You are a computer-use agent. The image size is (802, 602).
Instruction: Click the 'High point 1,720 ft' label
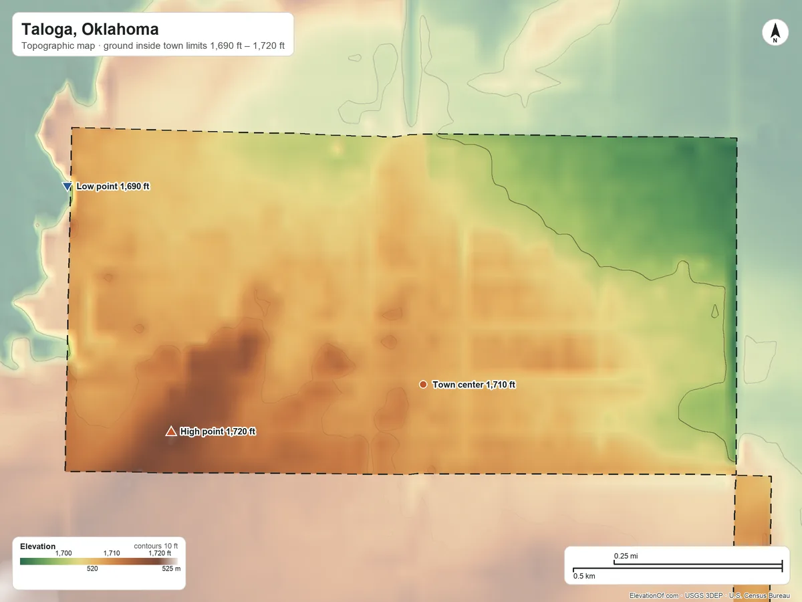click(x=218, y=431)
